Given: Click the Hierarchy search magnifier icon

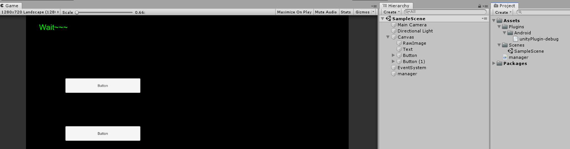Looking at the screenshot, I should (x=408, y=12).
